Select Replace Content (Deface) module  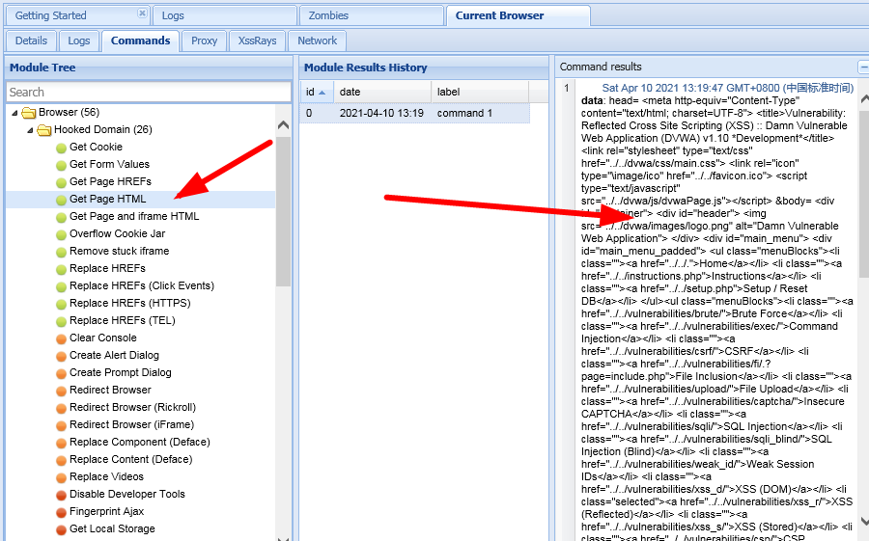pos(130,459)
